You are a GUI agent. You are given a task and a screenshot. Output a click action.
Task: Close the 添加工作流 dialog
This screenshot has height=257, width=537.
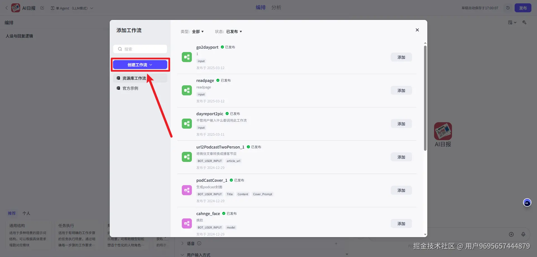[417, 30]
